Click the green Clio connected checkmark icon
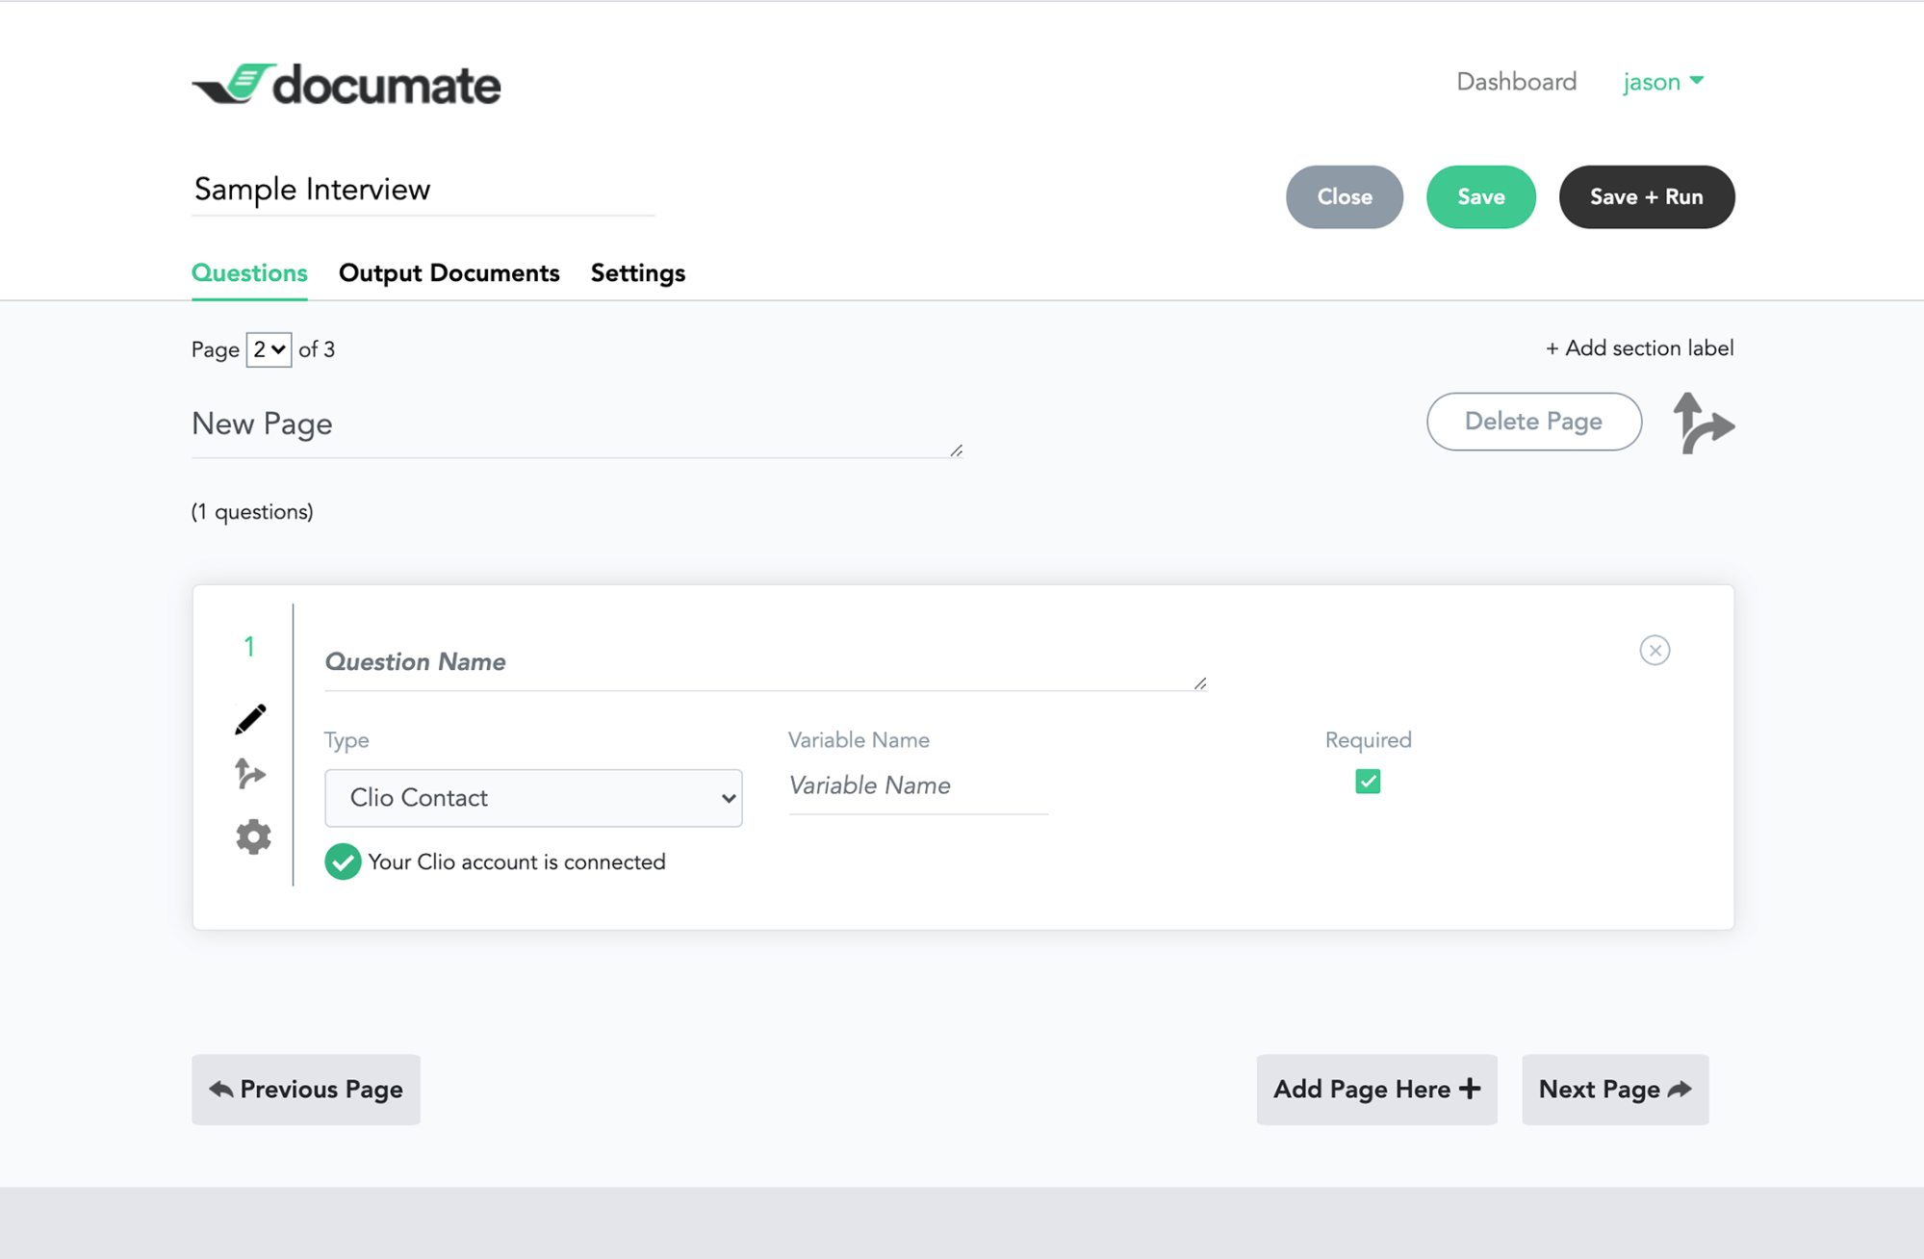The image size is (1924, 1259). [343, 861]
